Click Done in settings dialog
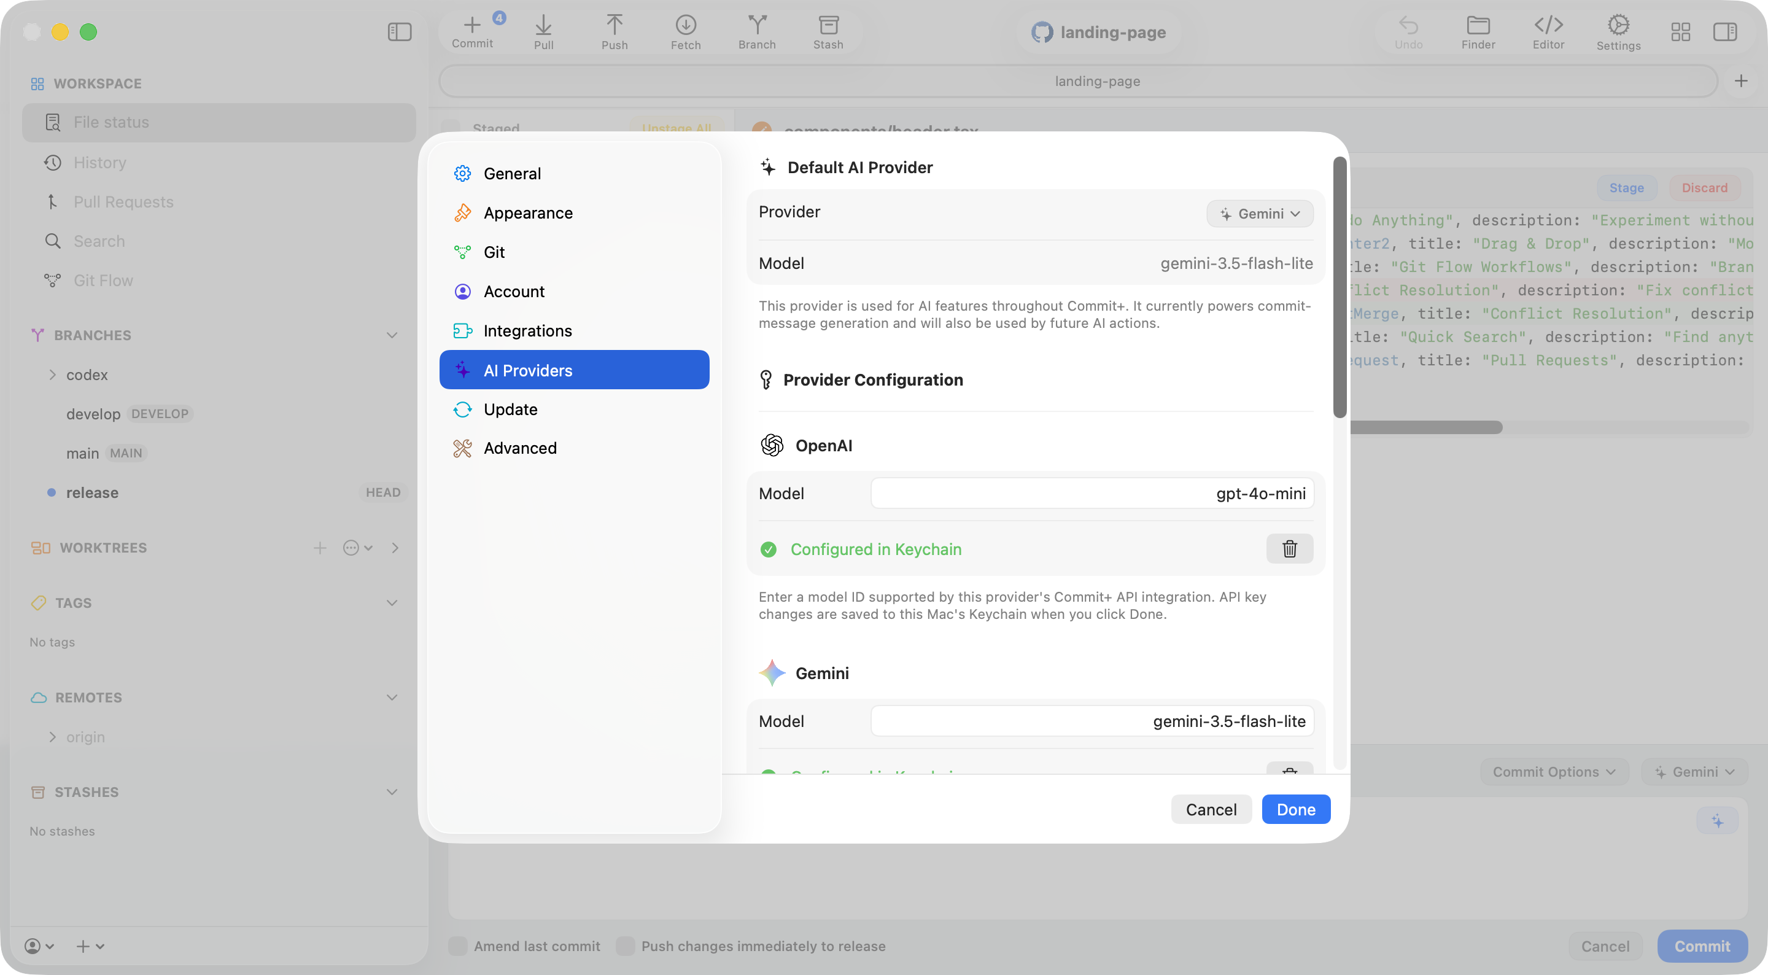Screen dimensions: 1768x975 pos(1296,809)
